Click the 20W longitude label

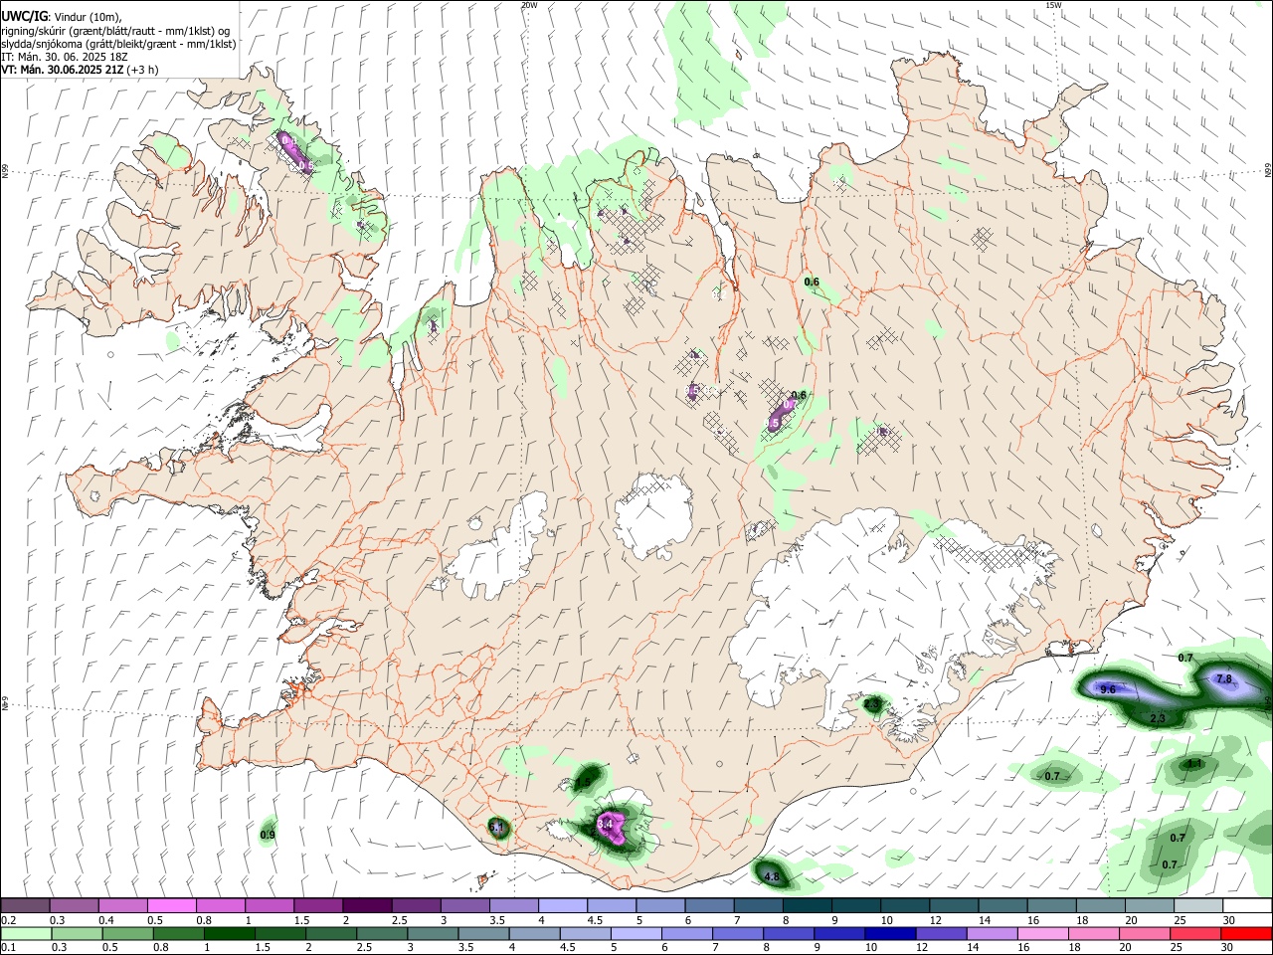[529, 5]
